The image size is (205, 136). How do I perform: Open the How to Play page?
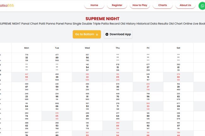click(x=140, y=5)
